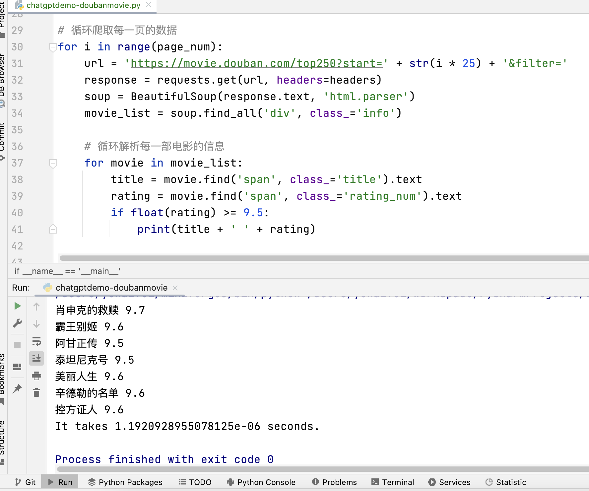
Task: Print the console output
Action: (36, 376)
